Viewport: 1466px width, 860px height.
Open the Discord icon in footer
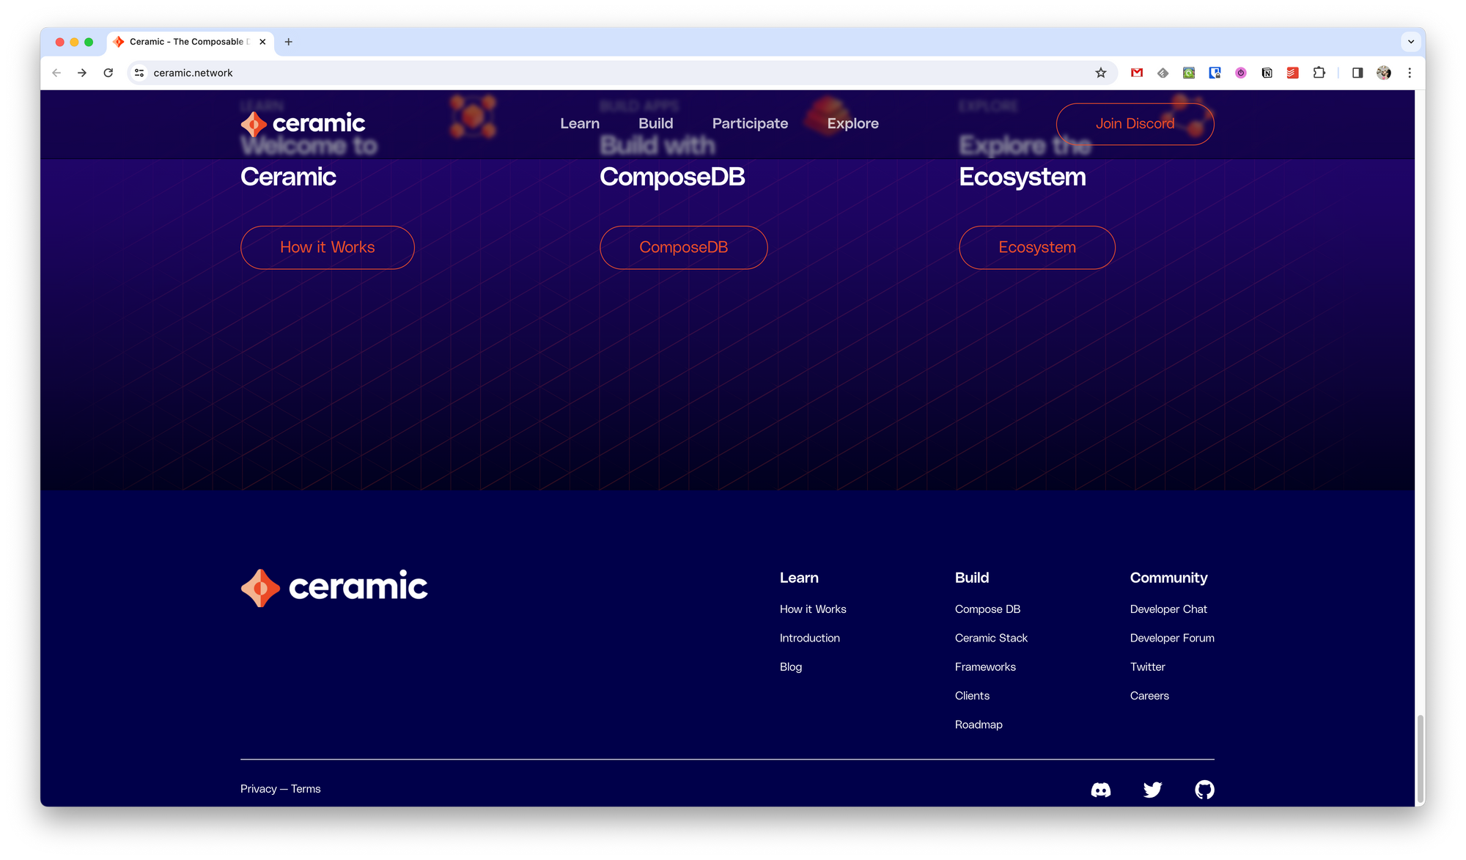coord(1100,790)
